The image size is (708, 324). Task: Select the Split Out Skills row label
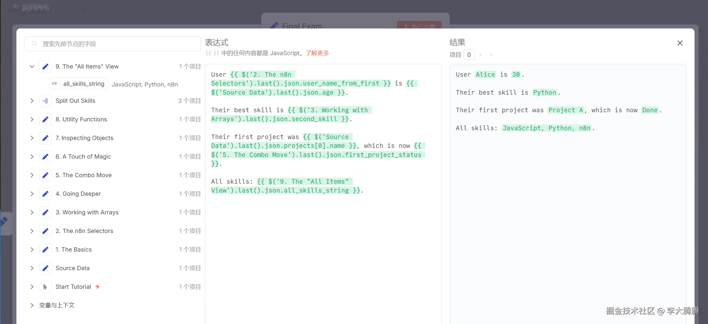coord(75,101)
